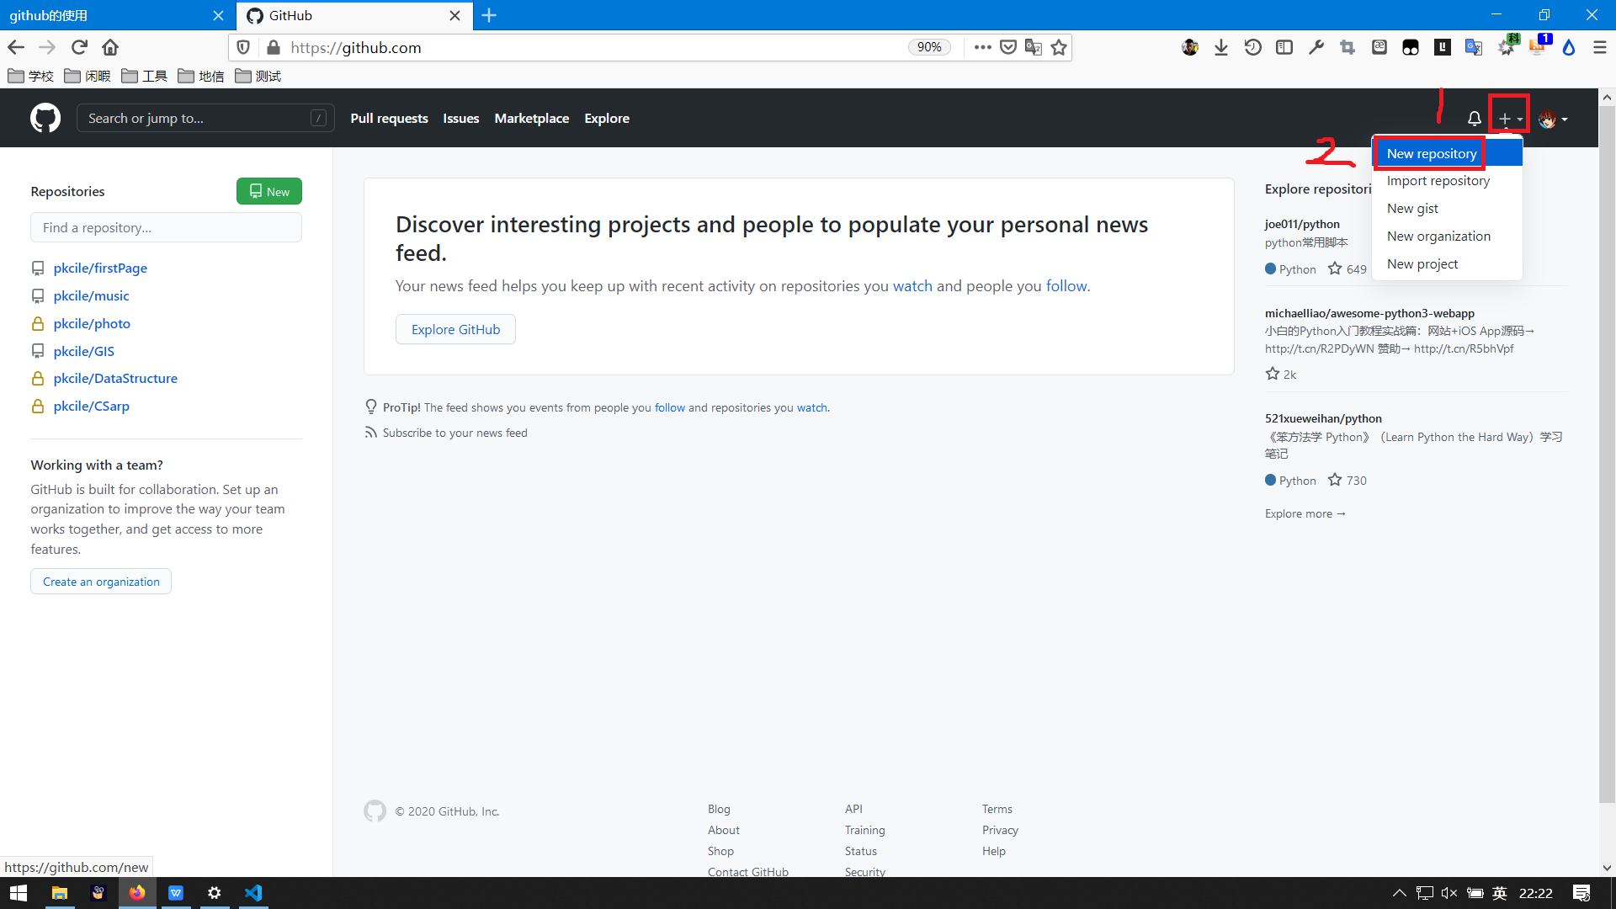Click volume muted icon in tray
The image size is (1616, 909).
coord(1449,893)
